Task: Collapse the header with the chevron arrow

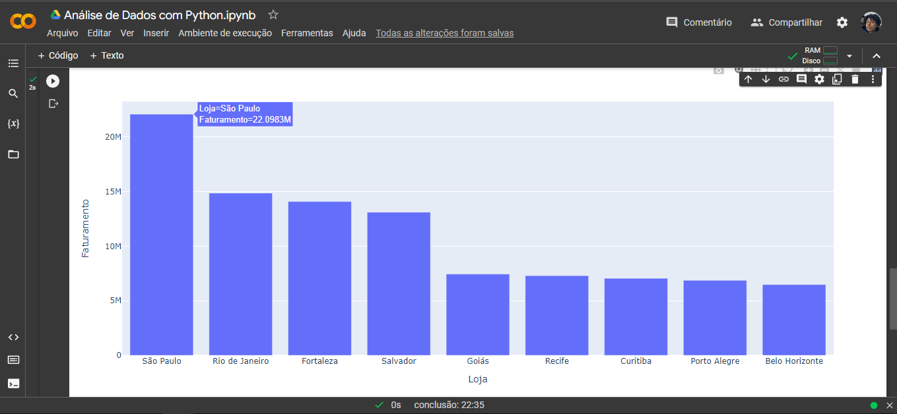Action: pyautogui.click(x=877, y=55)
